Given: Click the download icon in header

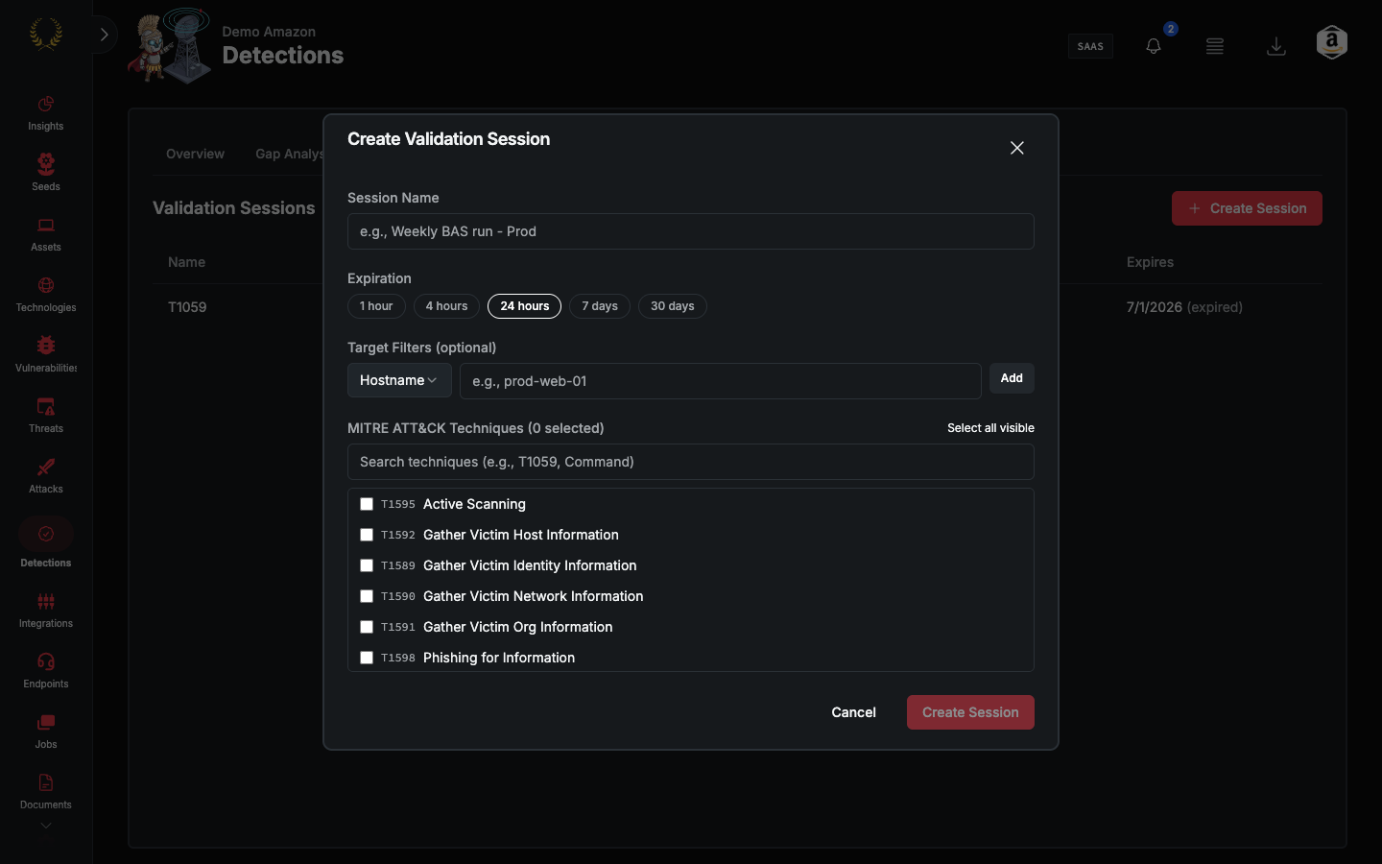Looking at the screenshot, I should click(1276, 46).
